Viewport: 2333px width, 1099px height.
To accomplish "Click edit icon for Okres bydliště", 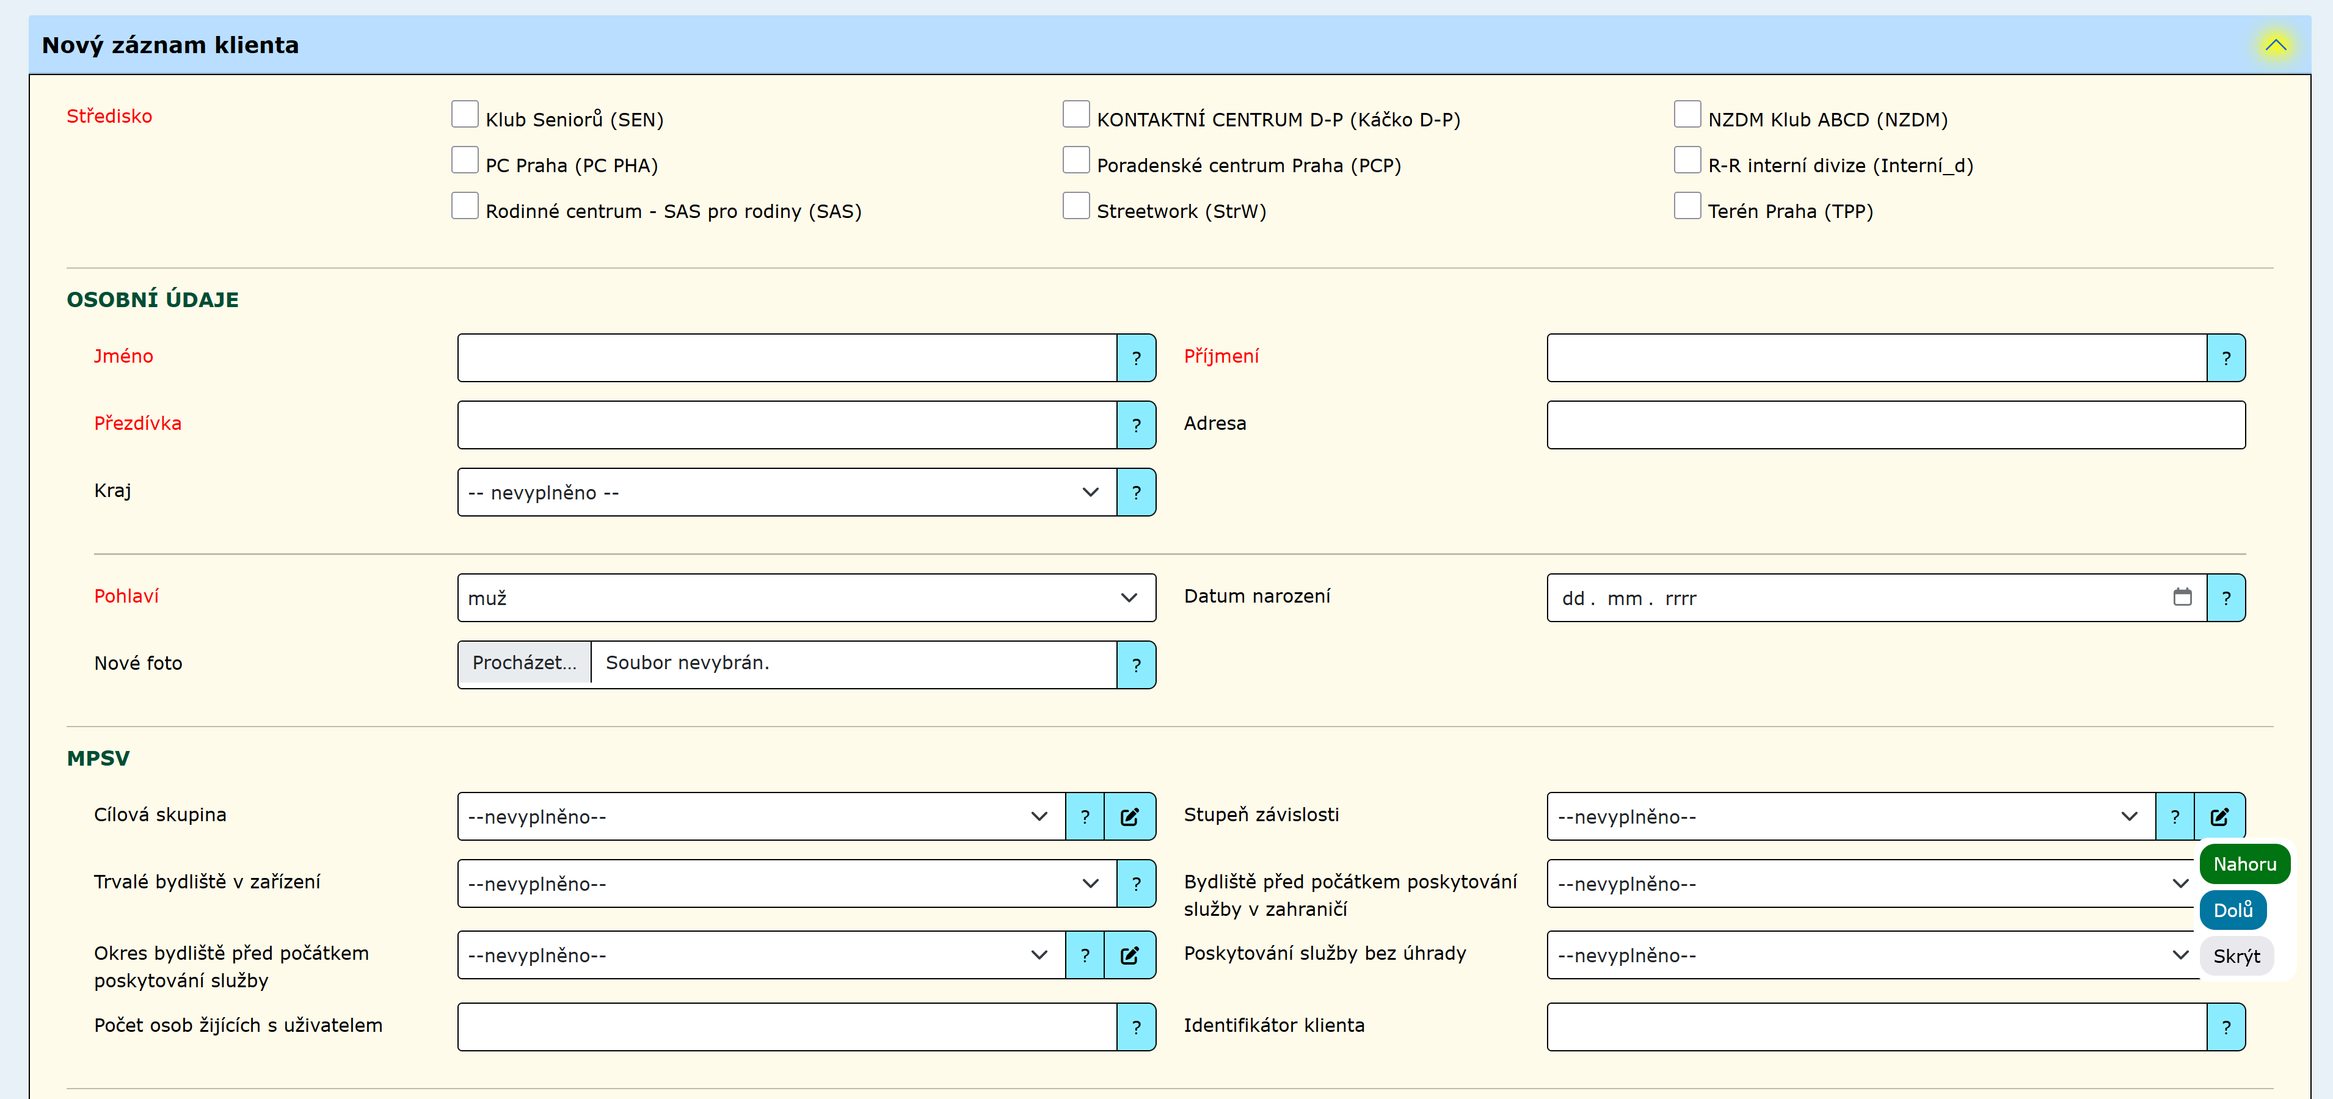I will (1129, 955).
